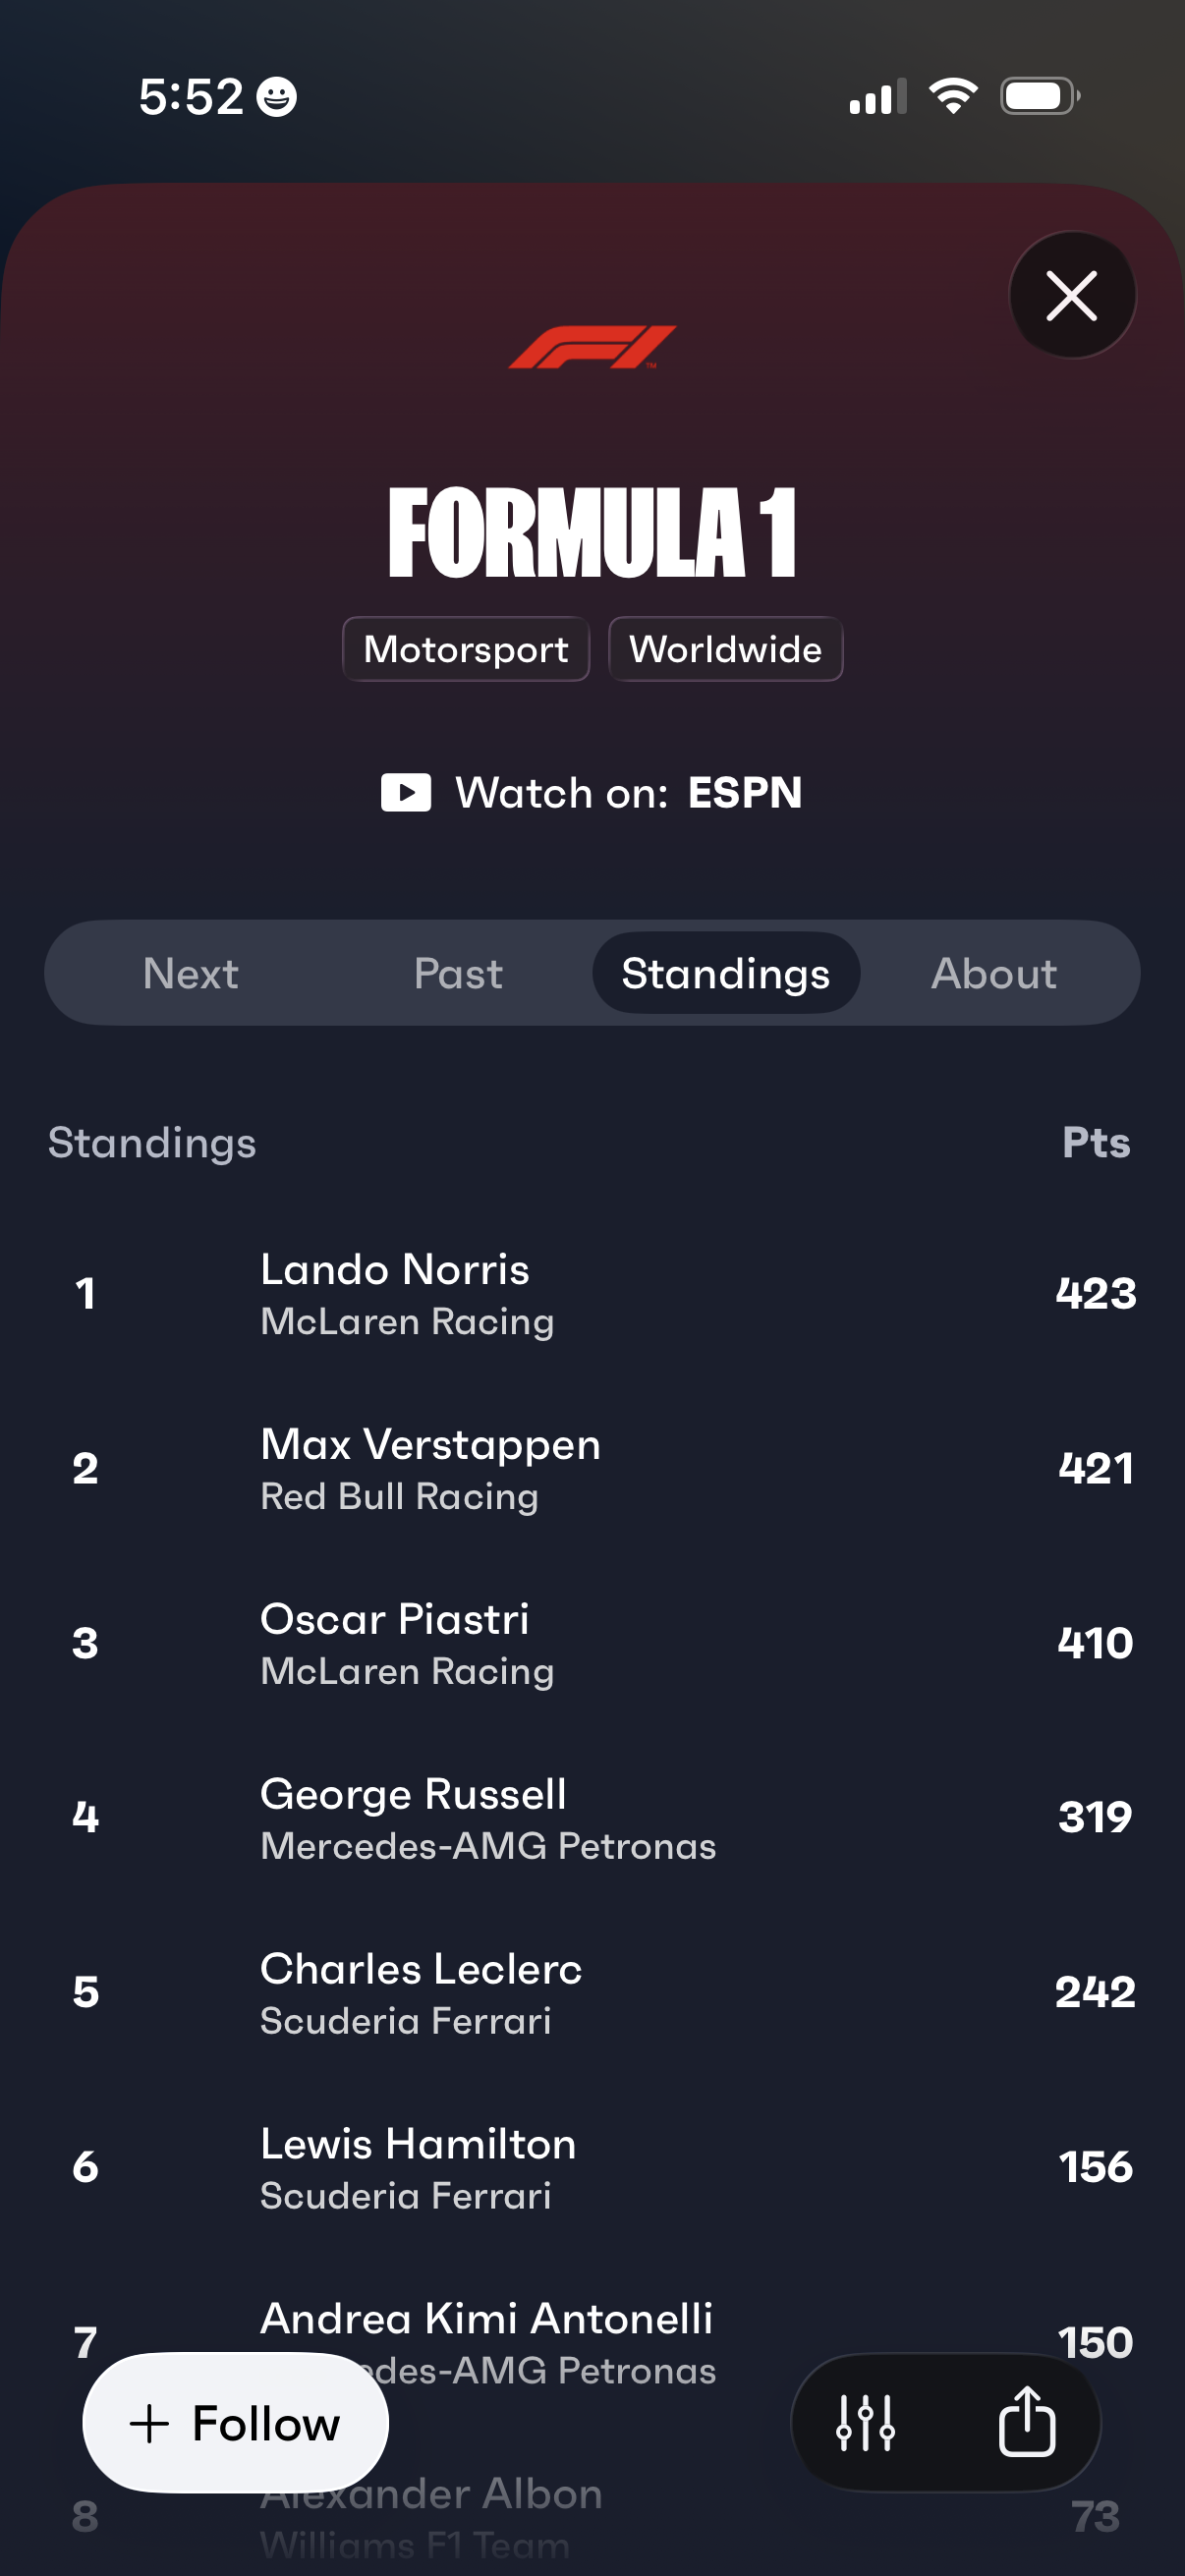Tap the Motorsport tag
Viewport: 1185px width, 2576px height.
(466, 650)
